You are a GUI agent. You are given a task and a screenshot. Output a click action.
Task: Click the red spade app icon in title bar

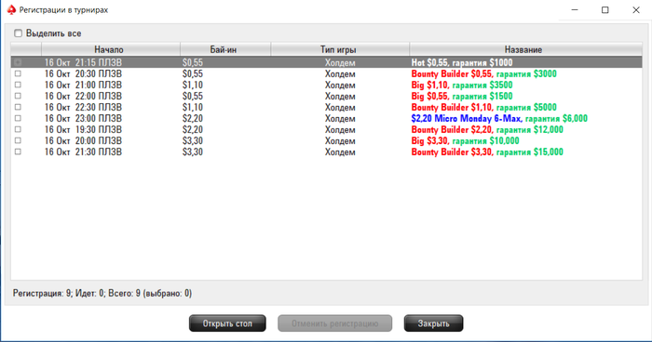pyautogui.click(x=11, y=9)
